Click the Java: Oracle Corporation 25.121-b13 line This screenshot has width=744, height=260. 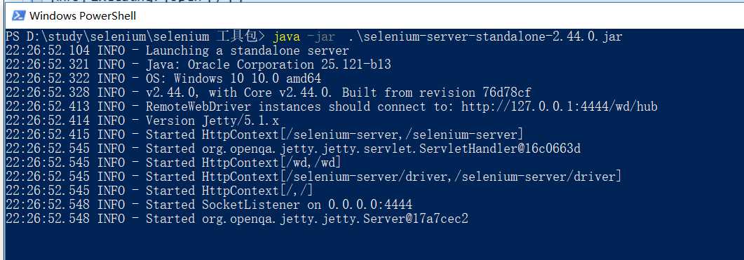[x=198, y=64]
